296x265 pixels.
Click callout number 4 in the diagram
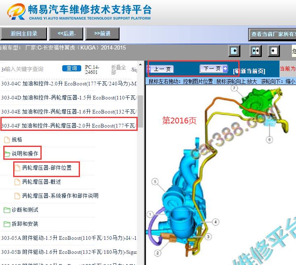point(215,222)
